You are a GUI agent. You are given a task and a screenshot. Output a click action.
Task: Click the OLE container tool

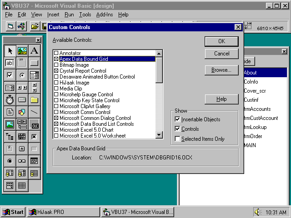[x=34, y=124]
